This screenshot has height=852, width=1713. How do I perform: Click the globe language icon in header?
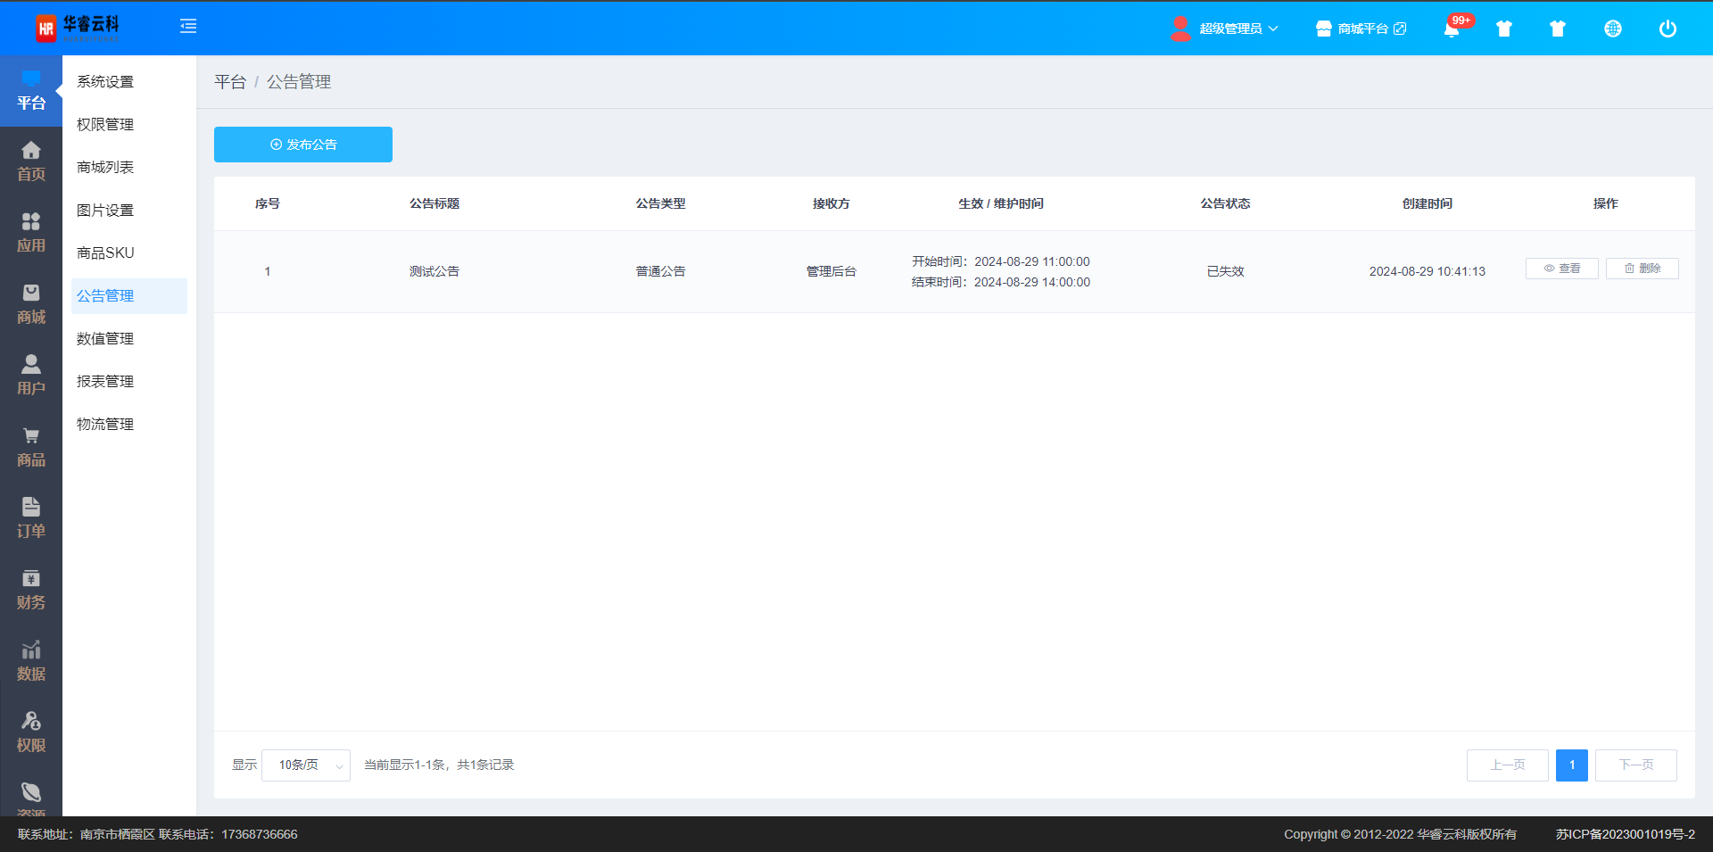1612,29
